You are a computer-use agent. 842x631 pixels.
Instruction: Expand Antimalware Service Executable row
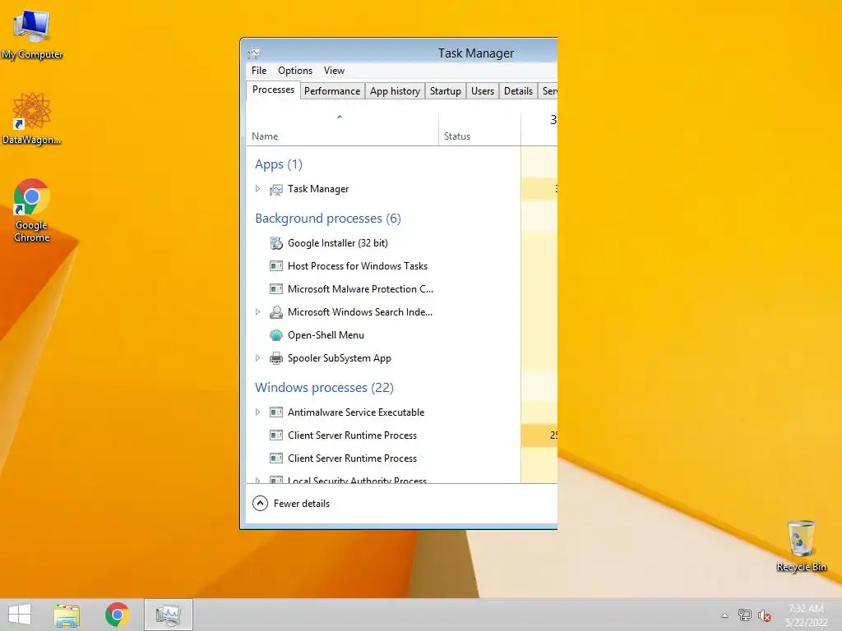pos(257,412)
